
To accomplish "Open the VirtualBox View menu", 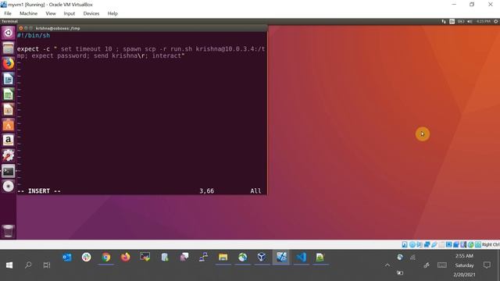I will (50, 13).
